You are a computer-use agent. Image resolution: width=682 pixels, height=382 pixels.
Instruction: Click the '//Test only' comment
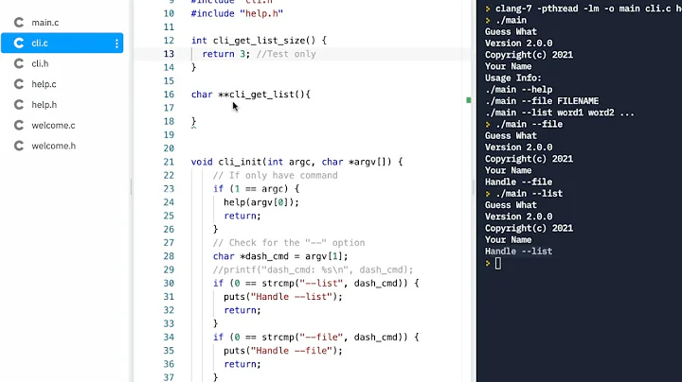click(x=286, y=54)
